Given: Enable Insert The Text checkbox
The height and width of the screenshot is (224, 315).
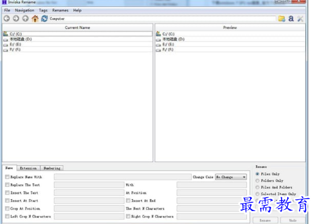Looking at the screenshot, I should 7,193.
